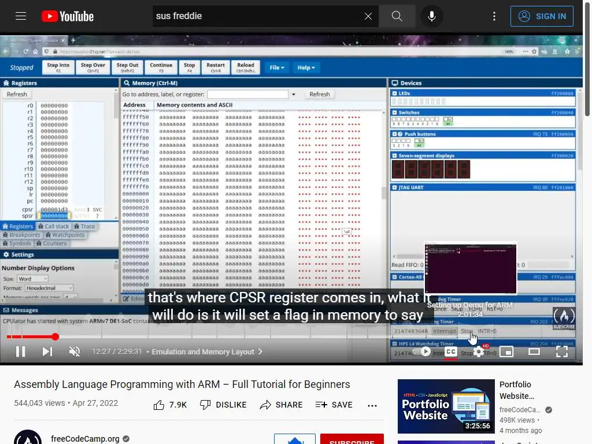Switch to Watchpoints tab

tap(64, 235)
